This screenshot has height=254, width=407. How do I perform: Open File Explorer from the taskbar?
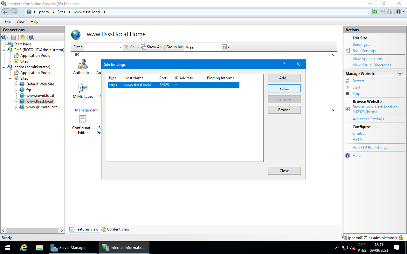39,248
